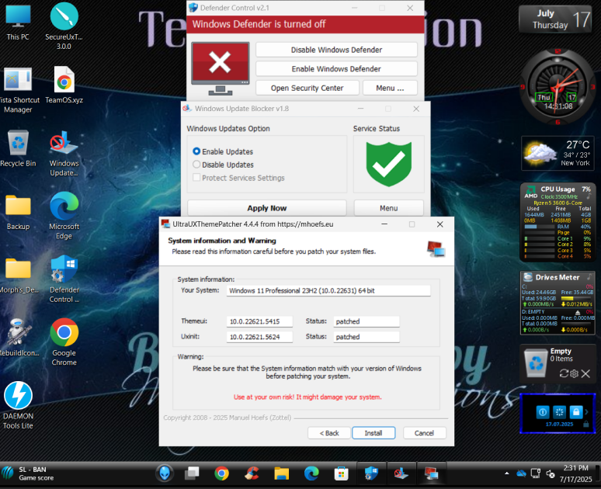This screenshot has width=601, height=489.
Task: Open File Explorer from the taskbar
Action: 281,473
